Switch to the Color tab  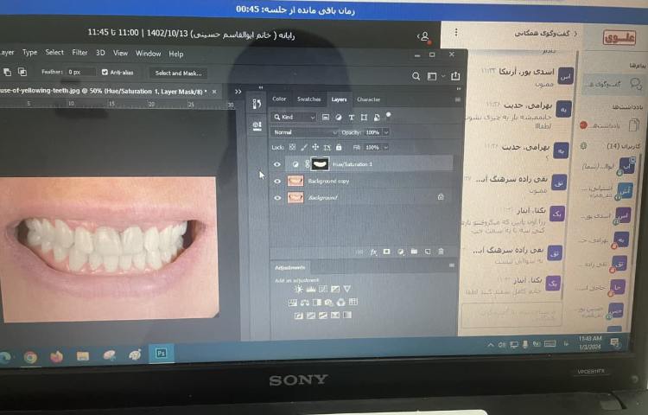(279, 99)
